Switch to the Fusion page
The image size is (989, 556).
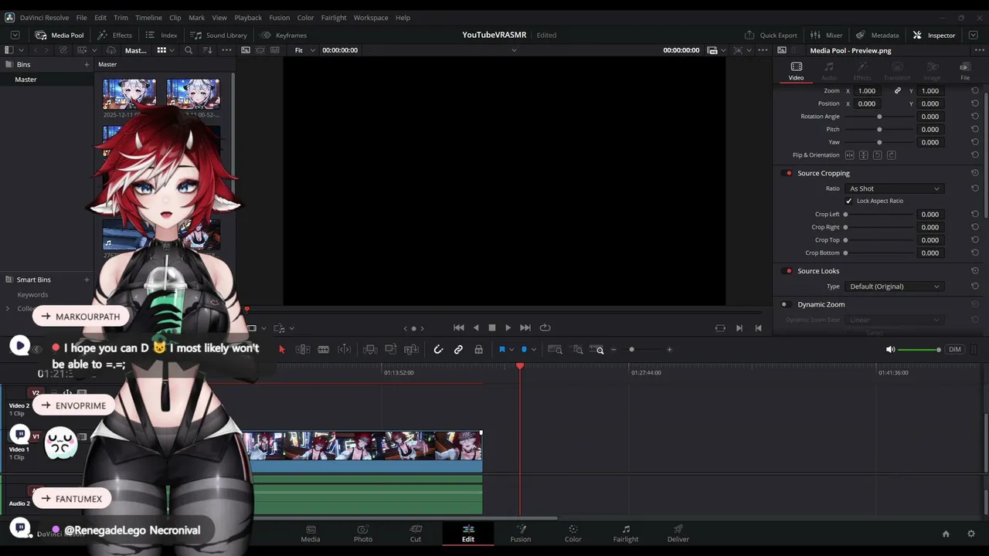coord(521,534)
